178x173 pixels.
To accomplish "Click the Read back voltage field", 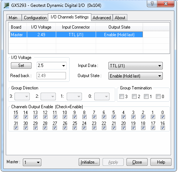I will tap(51, 76).
